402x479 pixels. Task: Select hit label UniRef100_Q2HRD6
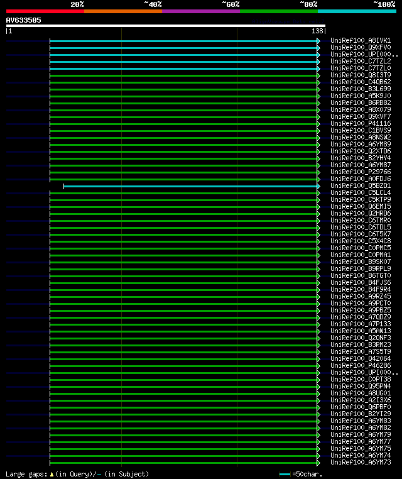tap(361, 213)
